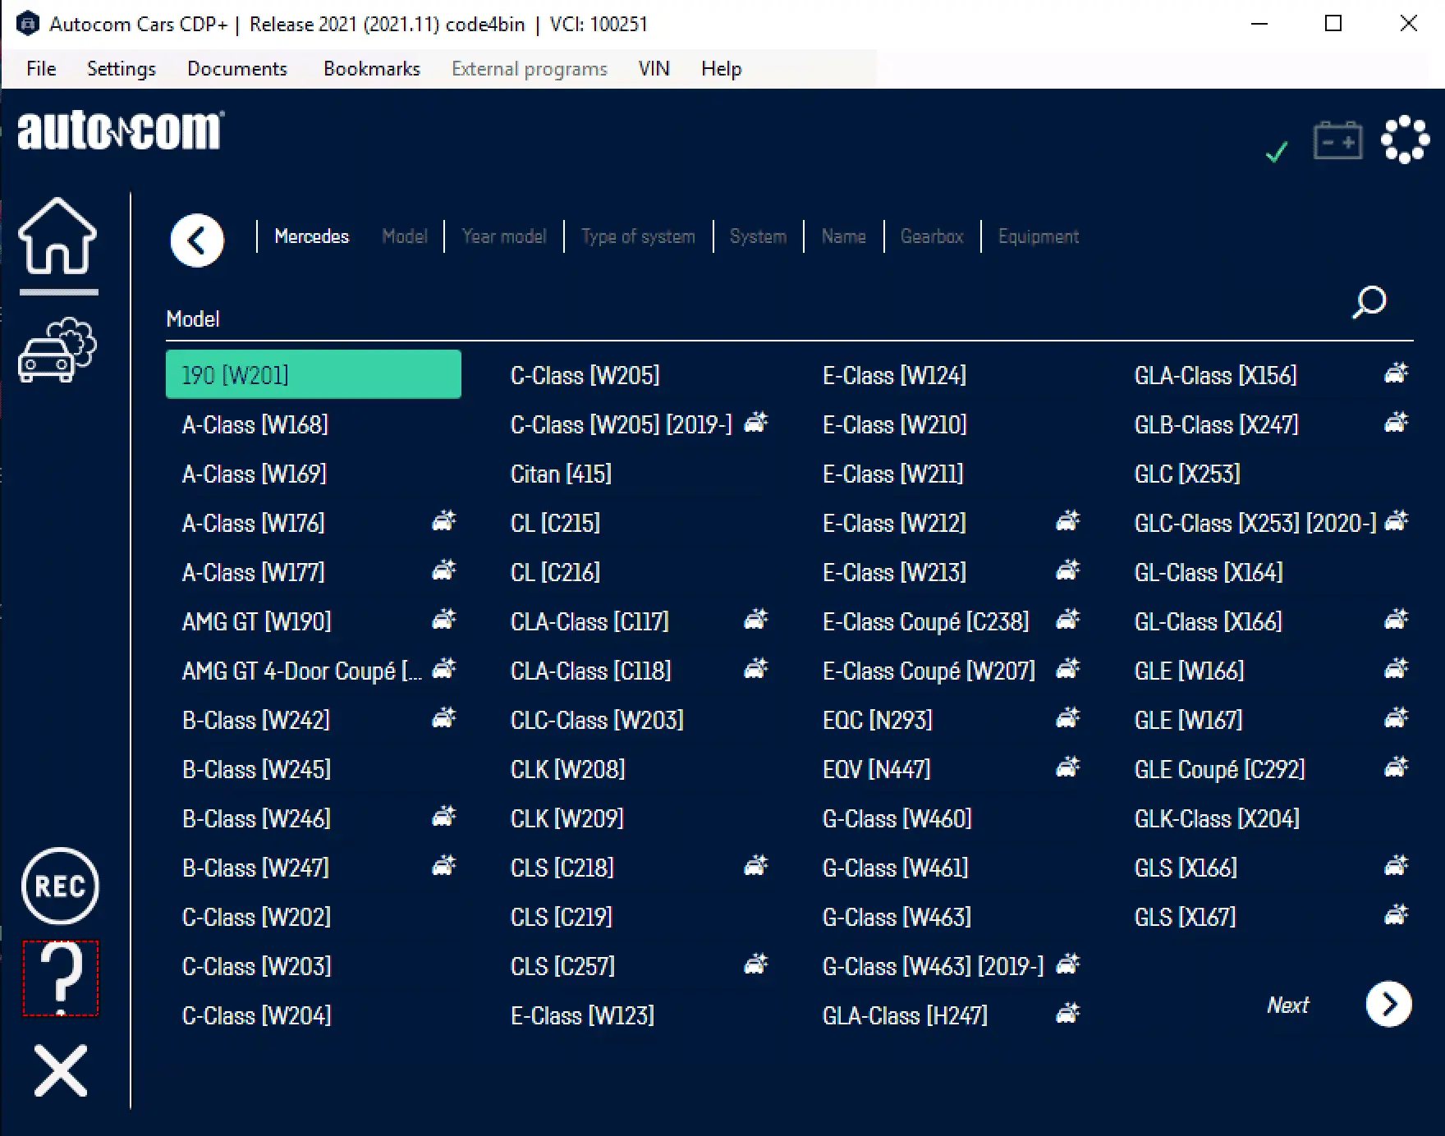Image resolution: width=1445 pixels, height=1136 pixels.
Task: Select model CLC-Class [W203]
Action: tap(597, 720)
